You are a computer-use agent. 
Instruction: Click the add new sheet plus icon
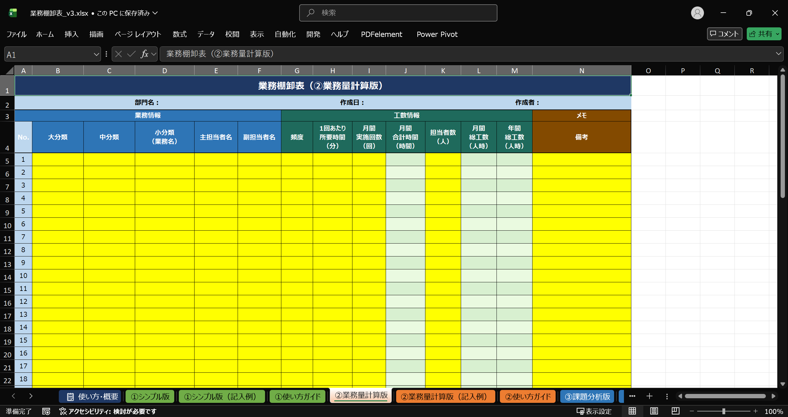[x=649, y=396]
